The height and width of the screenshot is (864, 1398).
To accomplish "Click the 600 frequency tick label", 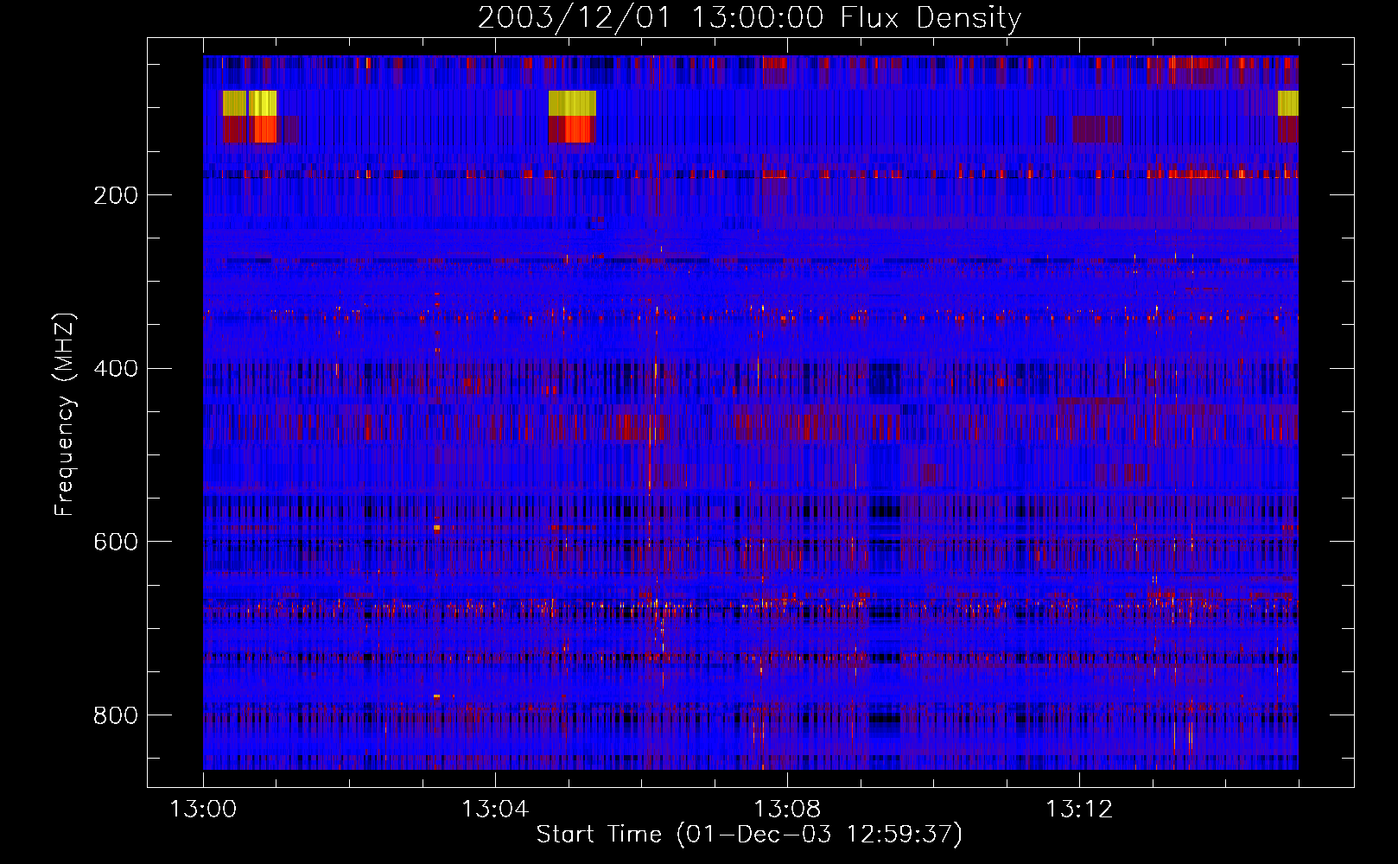I will coord(116,542).
